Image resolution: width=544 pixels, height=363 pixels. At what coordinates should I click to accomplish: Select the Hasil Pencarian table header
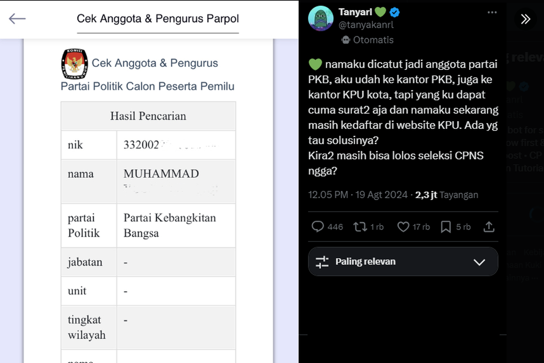(148, 116)
